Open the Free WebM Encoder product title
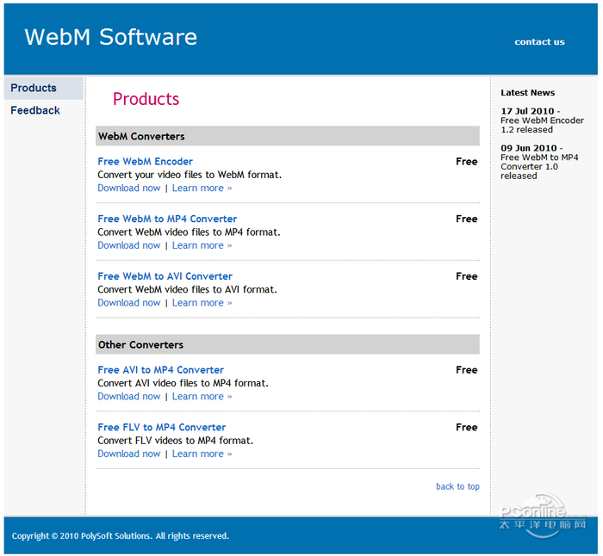Viewport: 603px width, 556px height. coord(145,162)
